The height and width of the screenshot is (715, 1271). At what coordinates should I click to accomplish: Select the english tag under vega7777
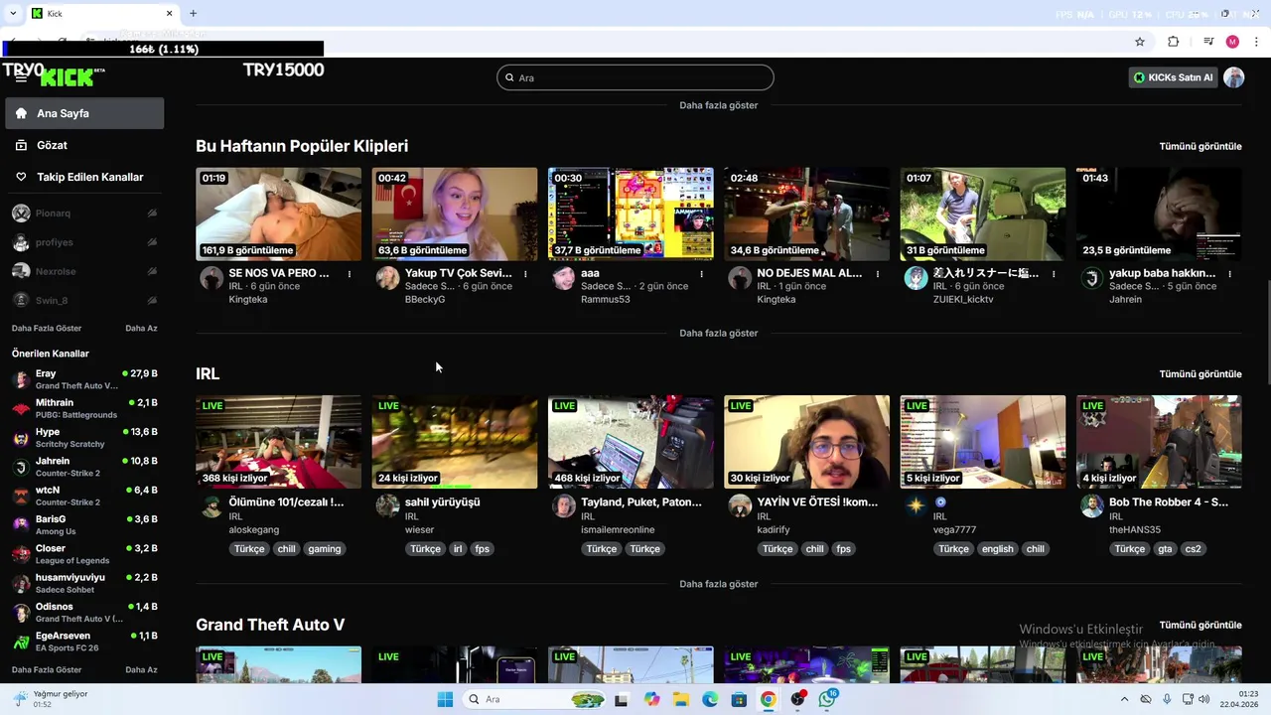(x=998, y=549)
